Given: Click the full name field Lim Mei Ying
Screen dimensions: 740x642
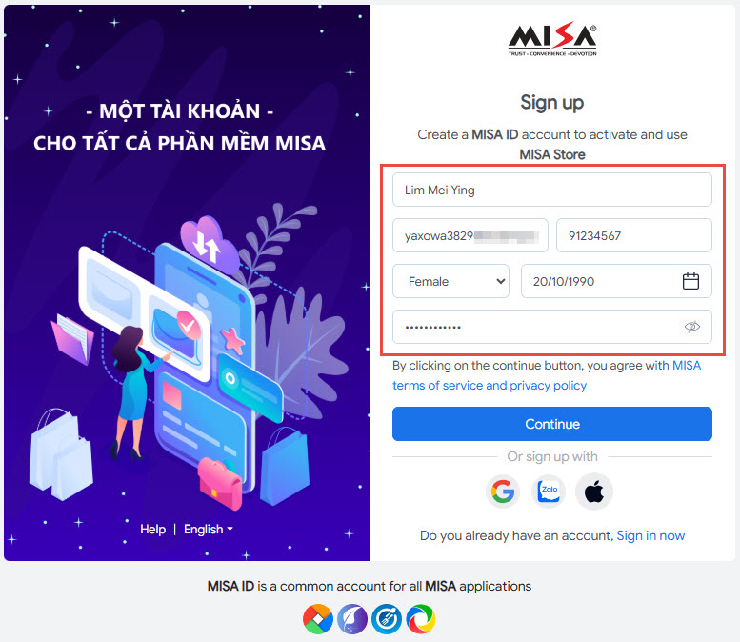Looking at the screenshot, I should (x=552, y=190).
